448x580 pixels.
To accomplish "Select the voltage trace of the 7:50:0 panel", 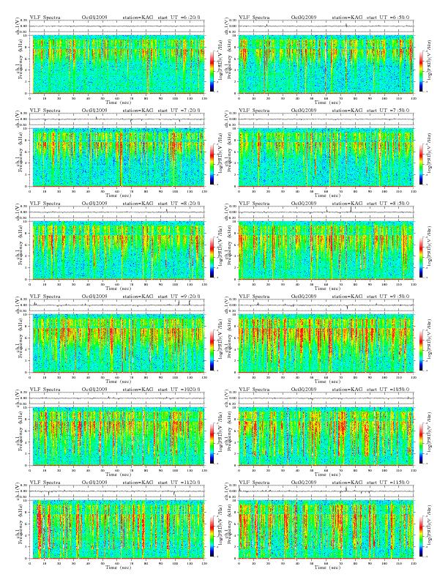I will coord(326,119).
